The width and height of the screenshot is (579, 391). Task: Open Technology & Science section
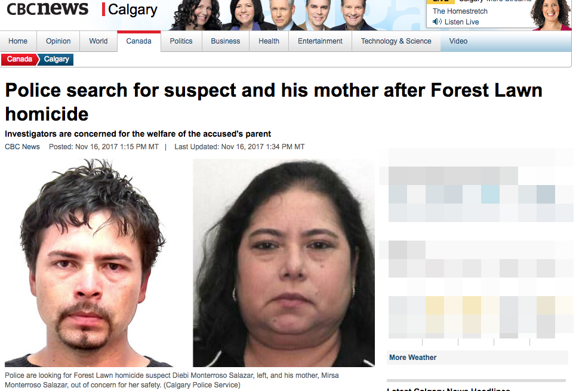pyautogui.click(x=396, y=41)
